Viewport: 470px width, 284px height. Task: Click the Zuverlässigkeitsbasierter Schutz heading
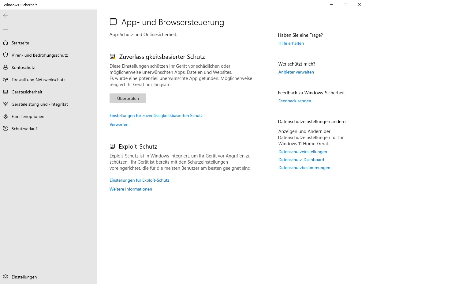click(x=162, y=57)
